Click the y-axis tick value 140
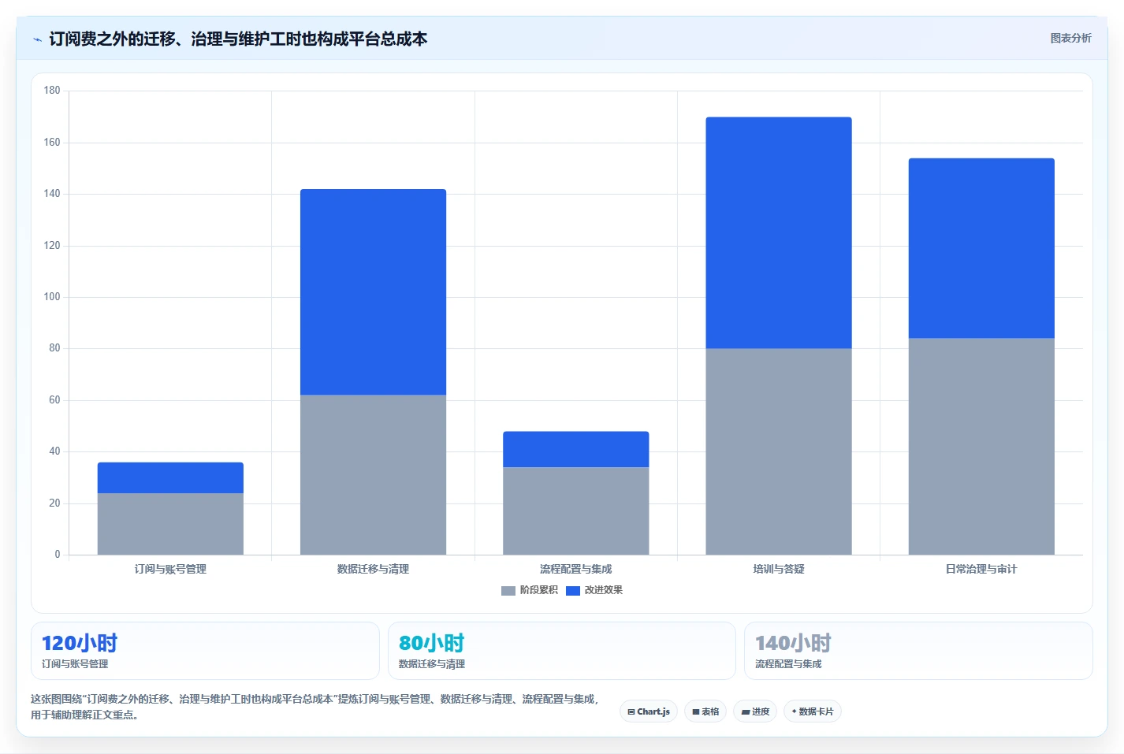 52,194
